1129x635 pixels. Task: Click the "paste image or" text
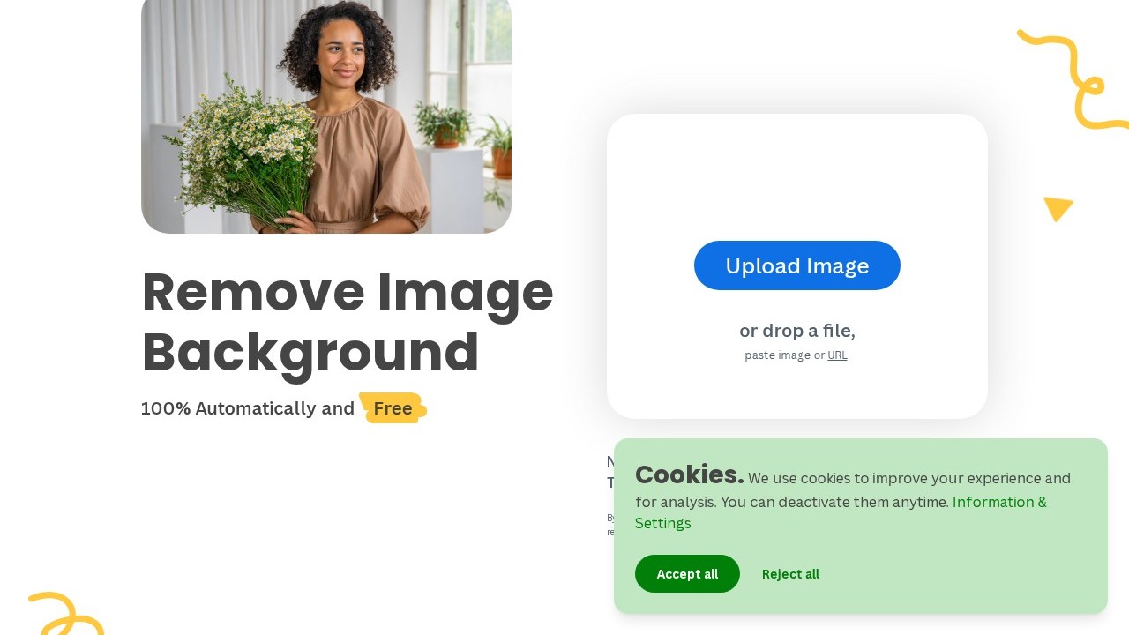coord(785,355)
